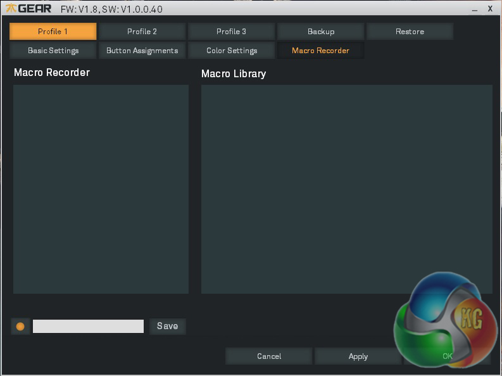Go to Button Assignments tab
Viewport: 502px width, 376px height.
[x=142, y=51]
